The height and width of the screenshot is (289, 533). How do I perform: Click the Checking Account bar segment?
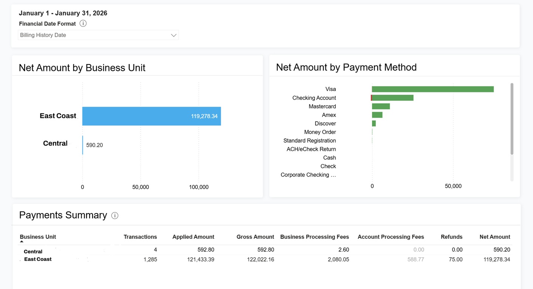coord(391,97)
